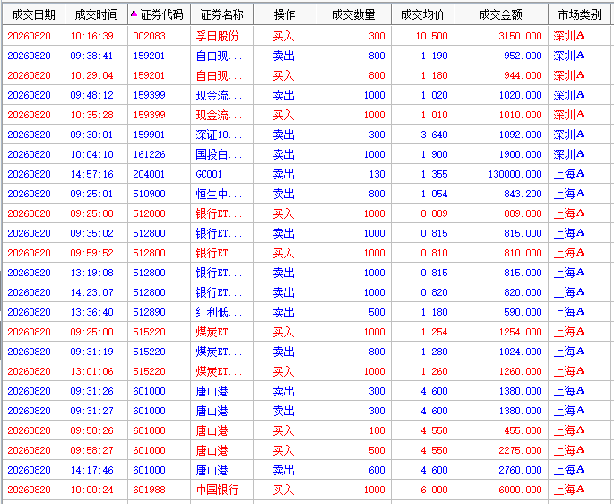614x504 pixels.
Task: Select the GC001 name cell
Action: [209, 174]
